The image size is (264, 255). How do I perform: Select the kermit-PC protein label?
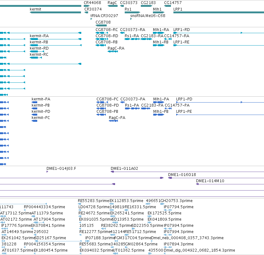pos(41,118)
